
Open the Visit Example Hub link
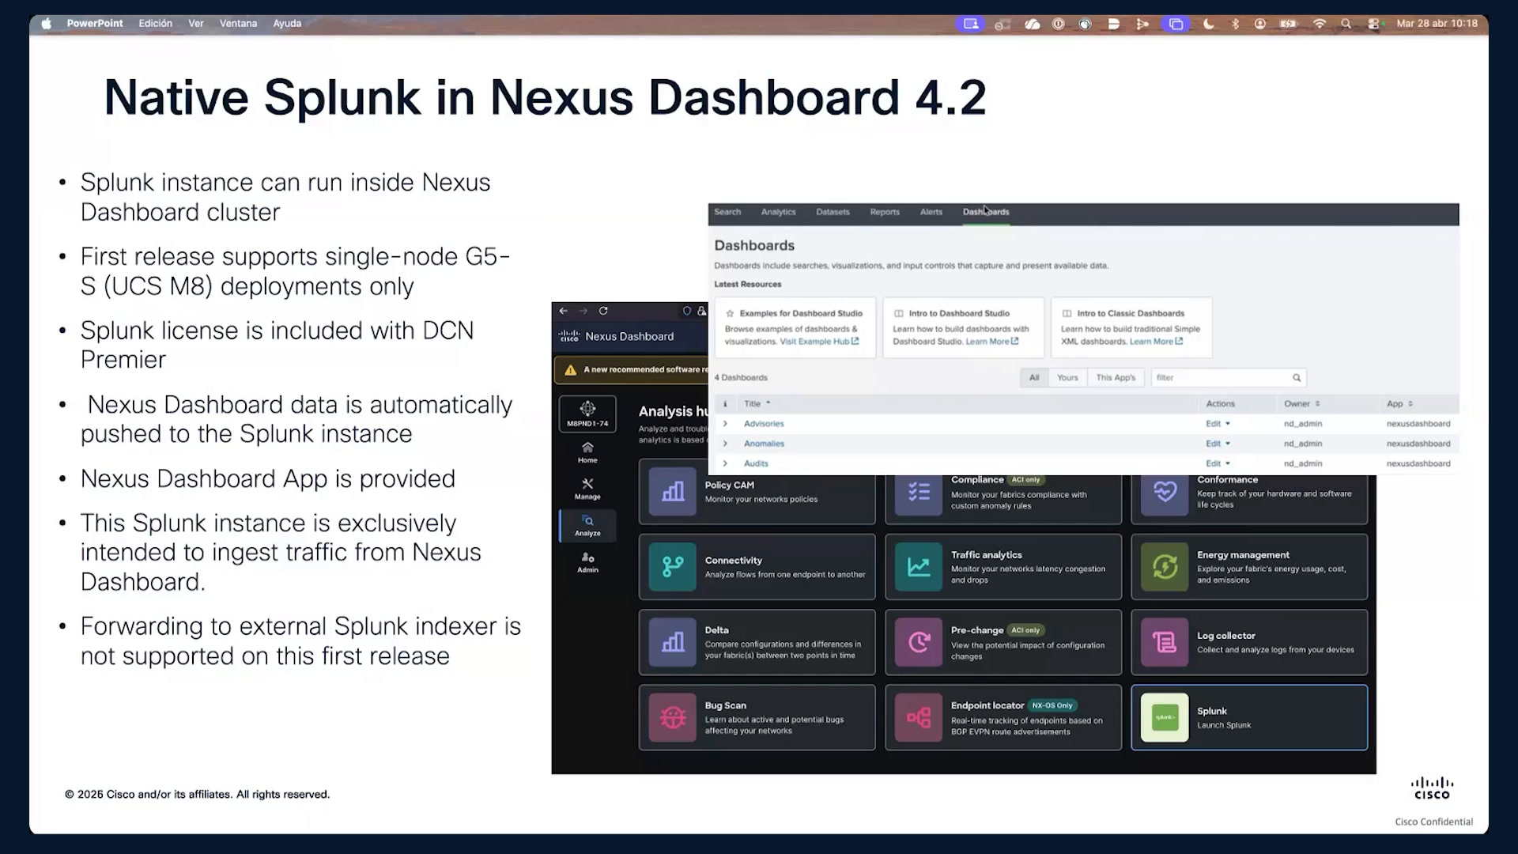819,342
